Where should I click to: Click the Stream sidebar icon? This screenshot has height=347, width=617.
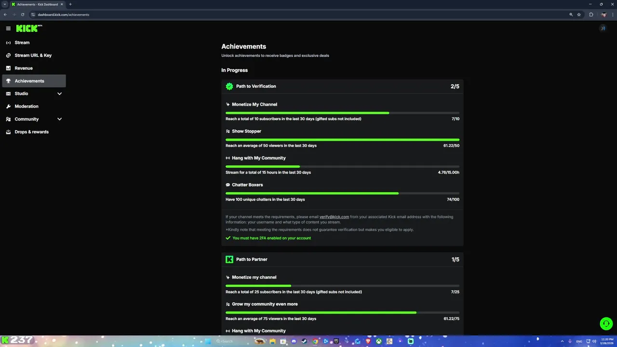(8, 42)
